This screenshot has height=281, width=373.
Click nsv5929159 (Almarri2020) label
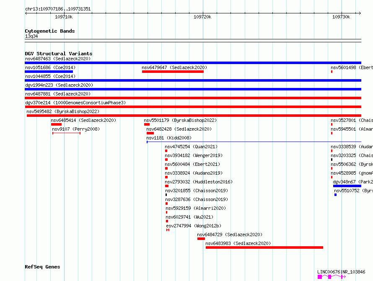(196, 208)
